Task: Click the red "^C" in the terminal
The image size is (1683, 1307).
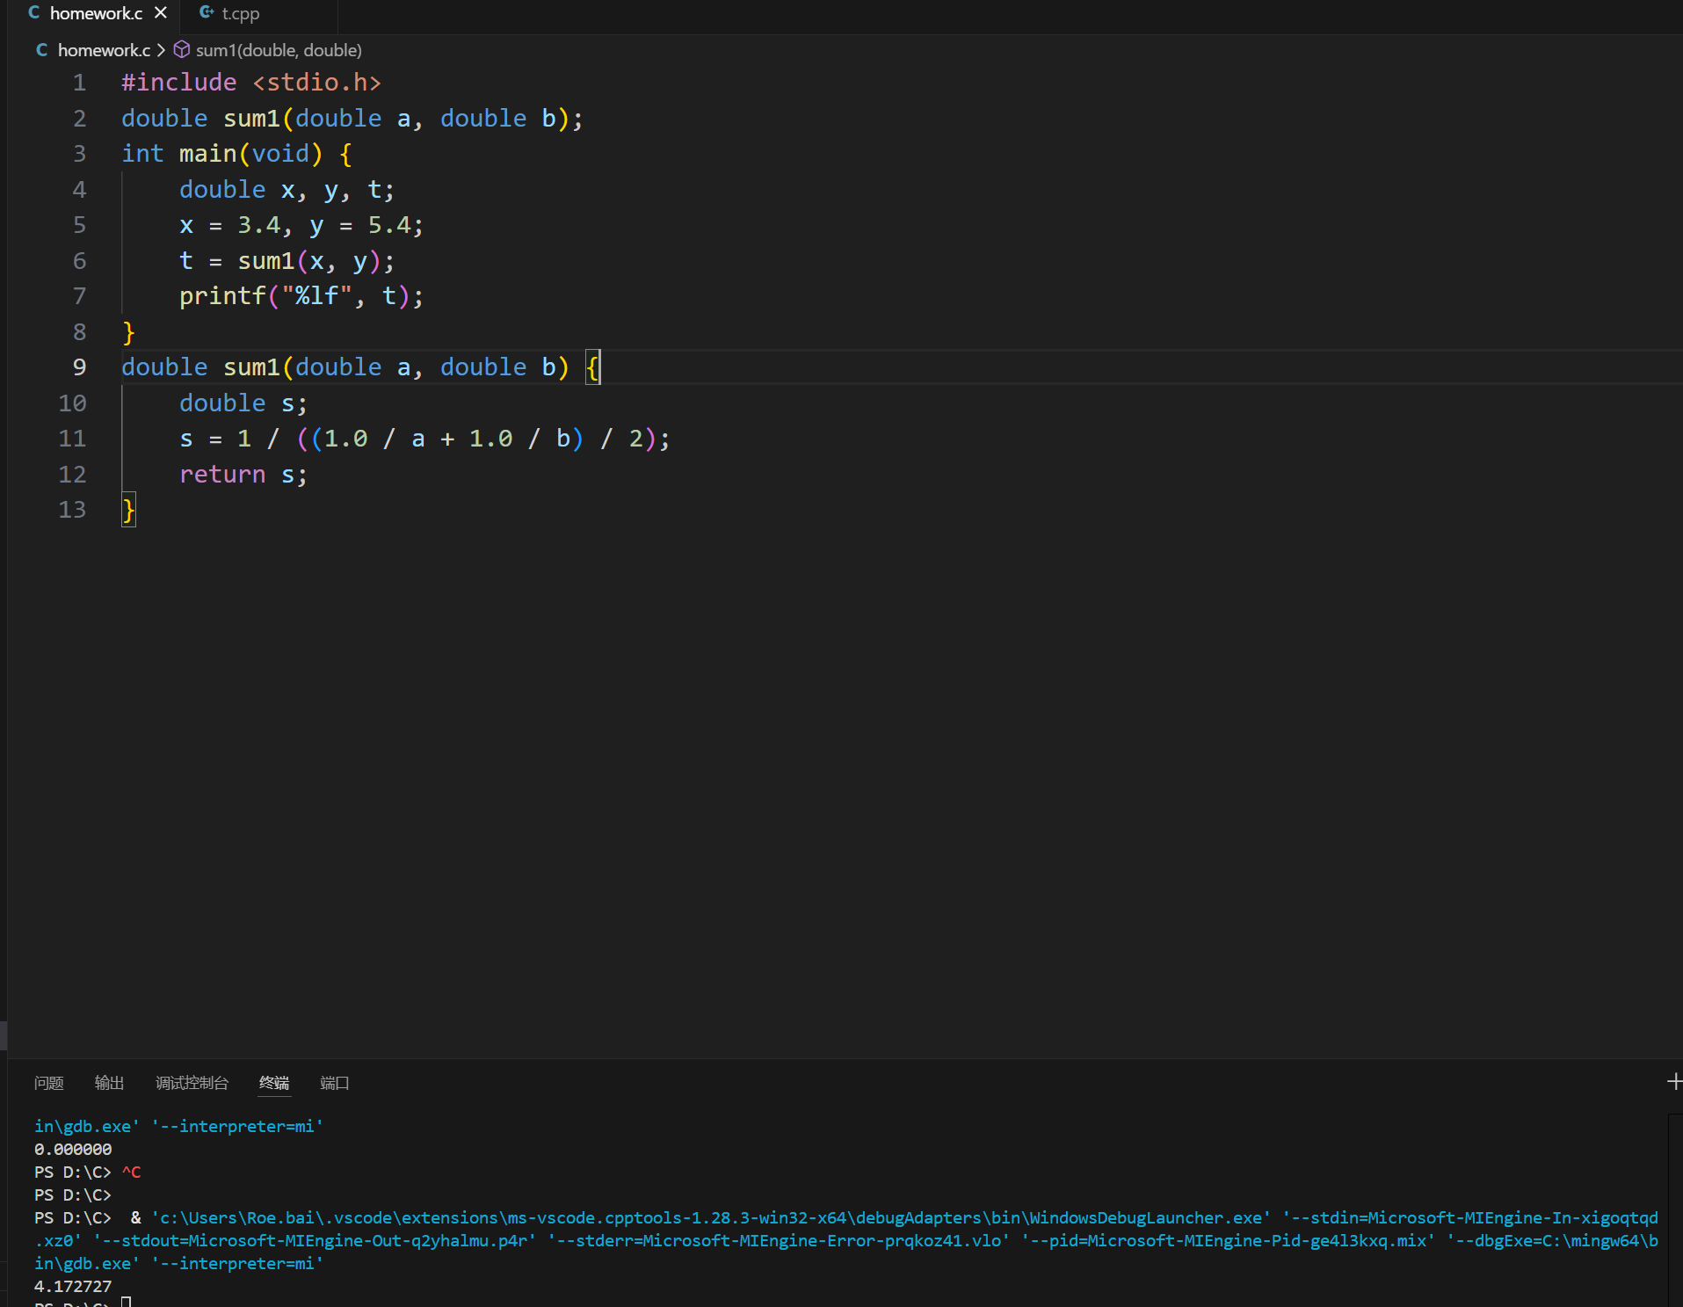Action: pos(131,1172)
